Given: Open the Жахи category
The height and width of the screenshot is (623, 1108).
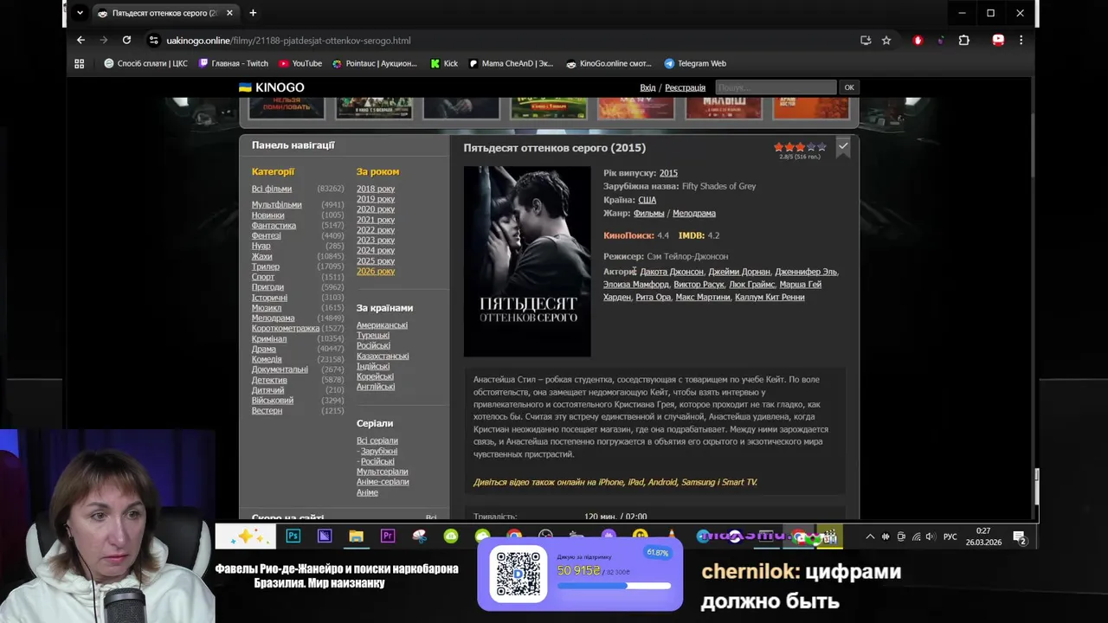Looking at the screenshot, I should (x=261, y=256).
